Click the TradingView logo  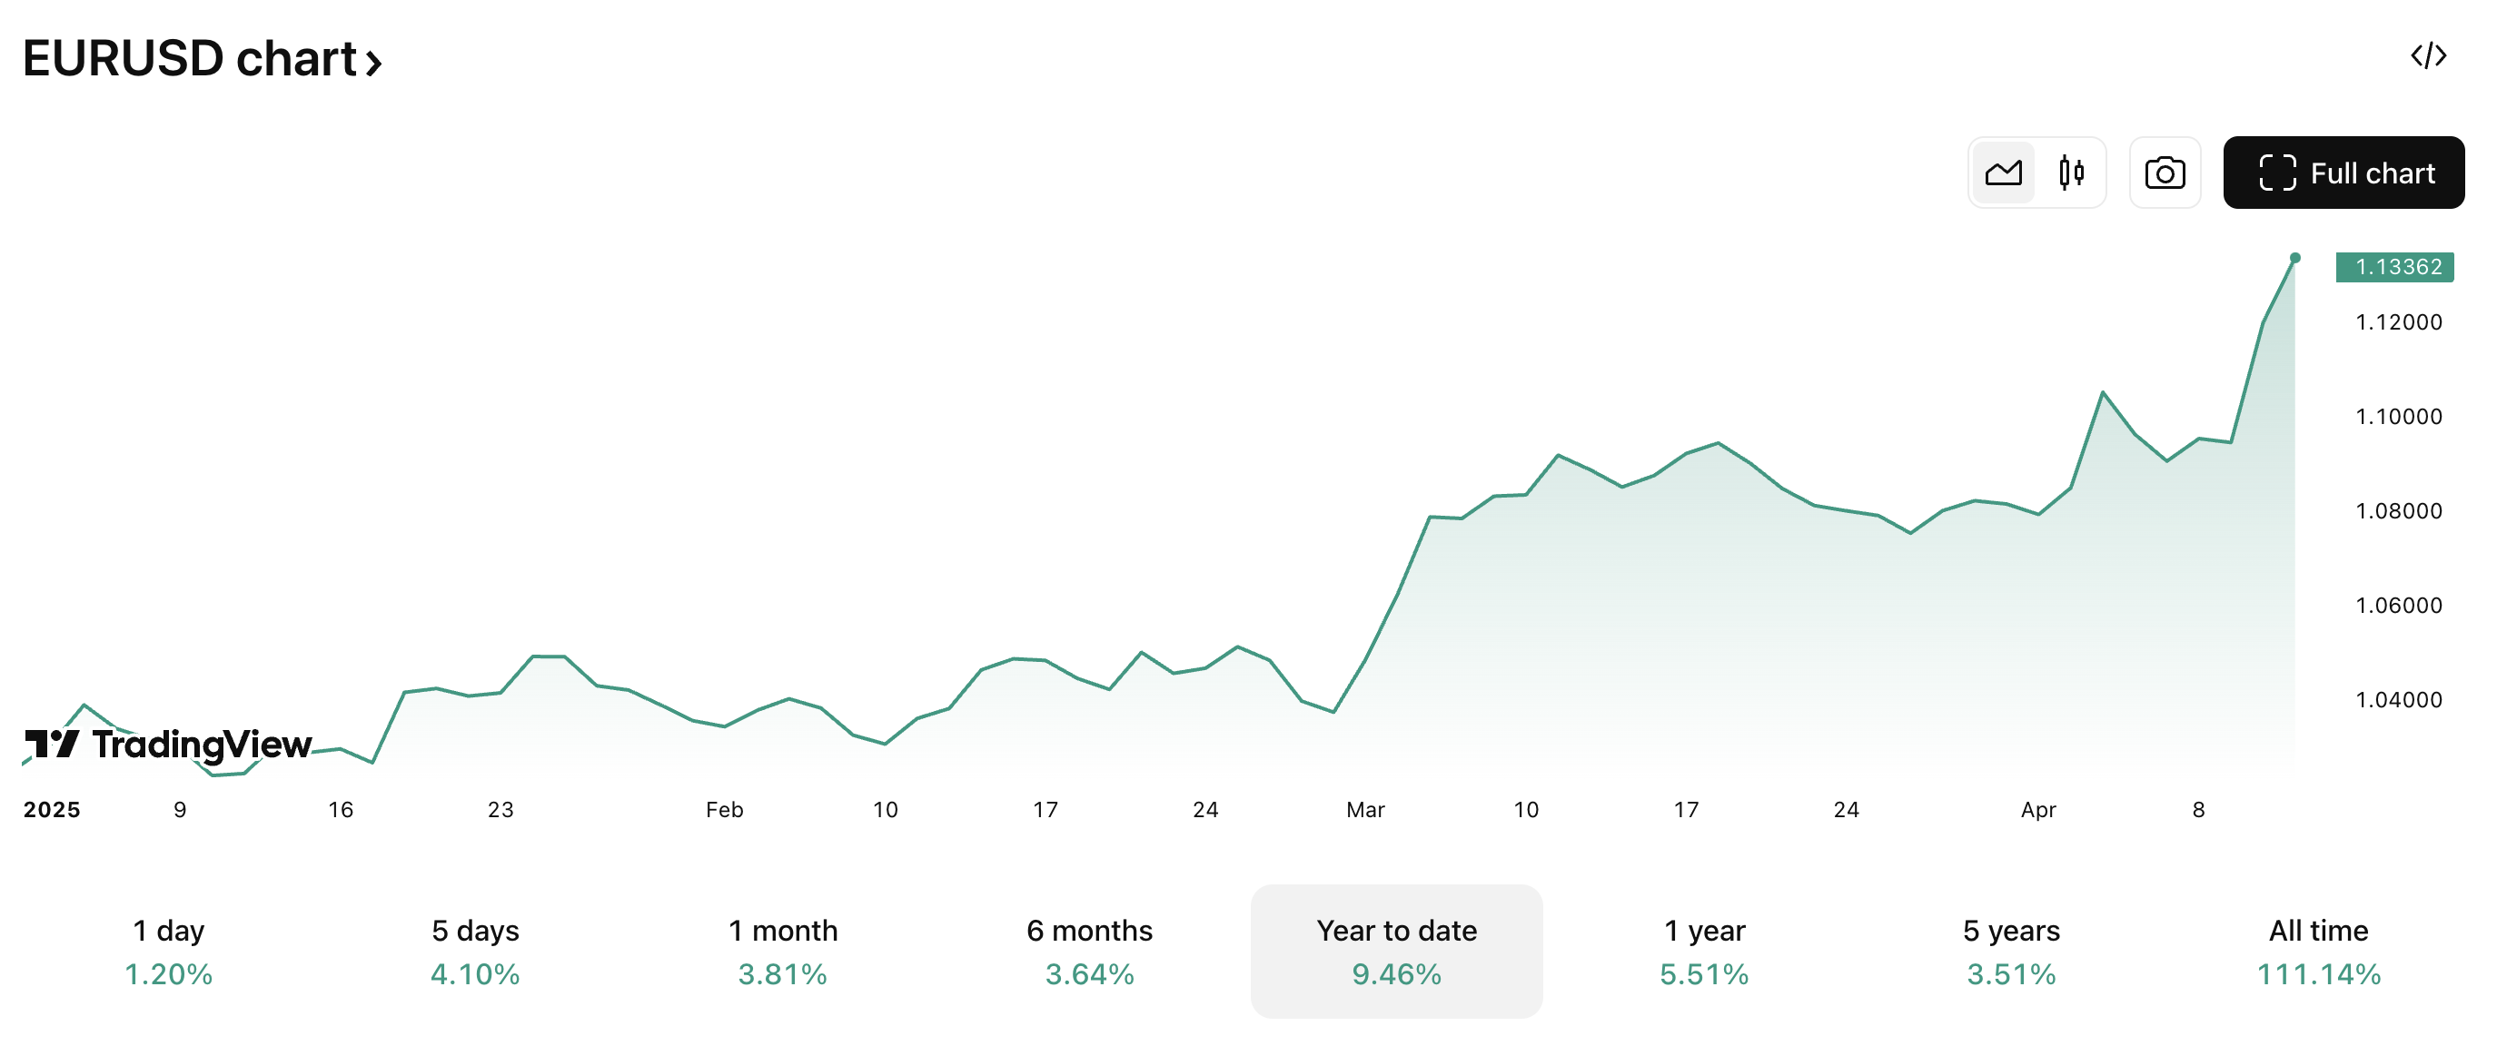pos(168,745)
